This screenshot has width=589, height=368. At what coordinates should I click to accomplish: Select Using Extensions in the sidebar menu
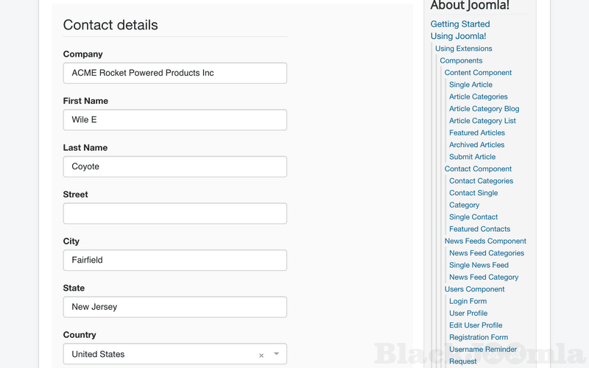[x=464, y=49]
